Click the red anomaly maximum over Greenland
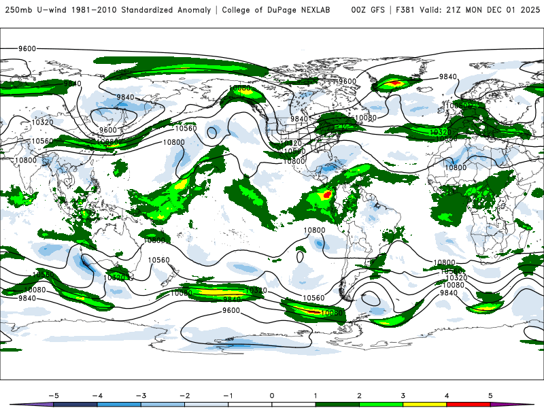The image size is (544, 408). point(396,83)
